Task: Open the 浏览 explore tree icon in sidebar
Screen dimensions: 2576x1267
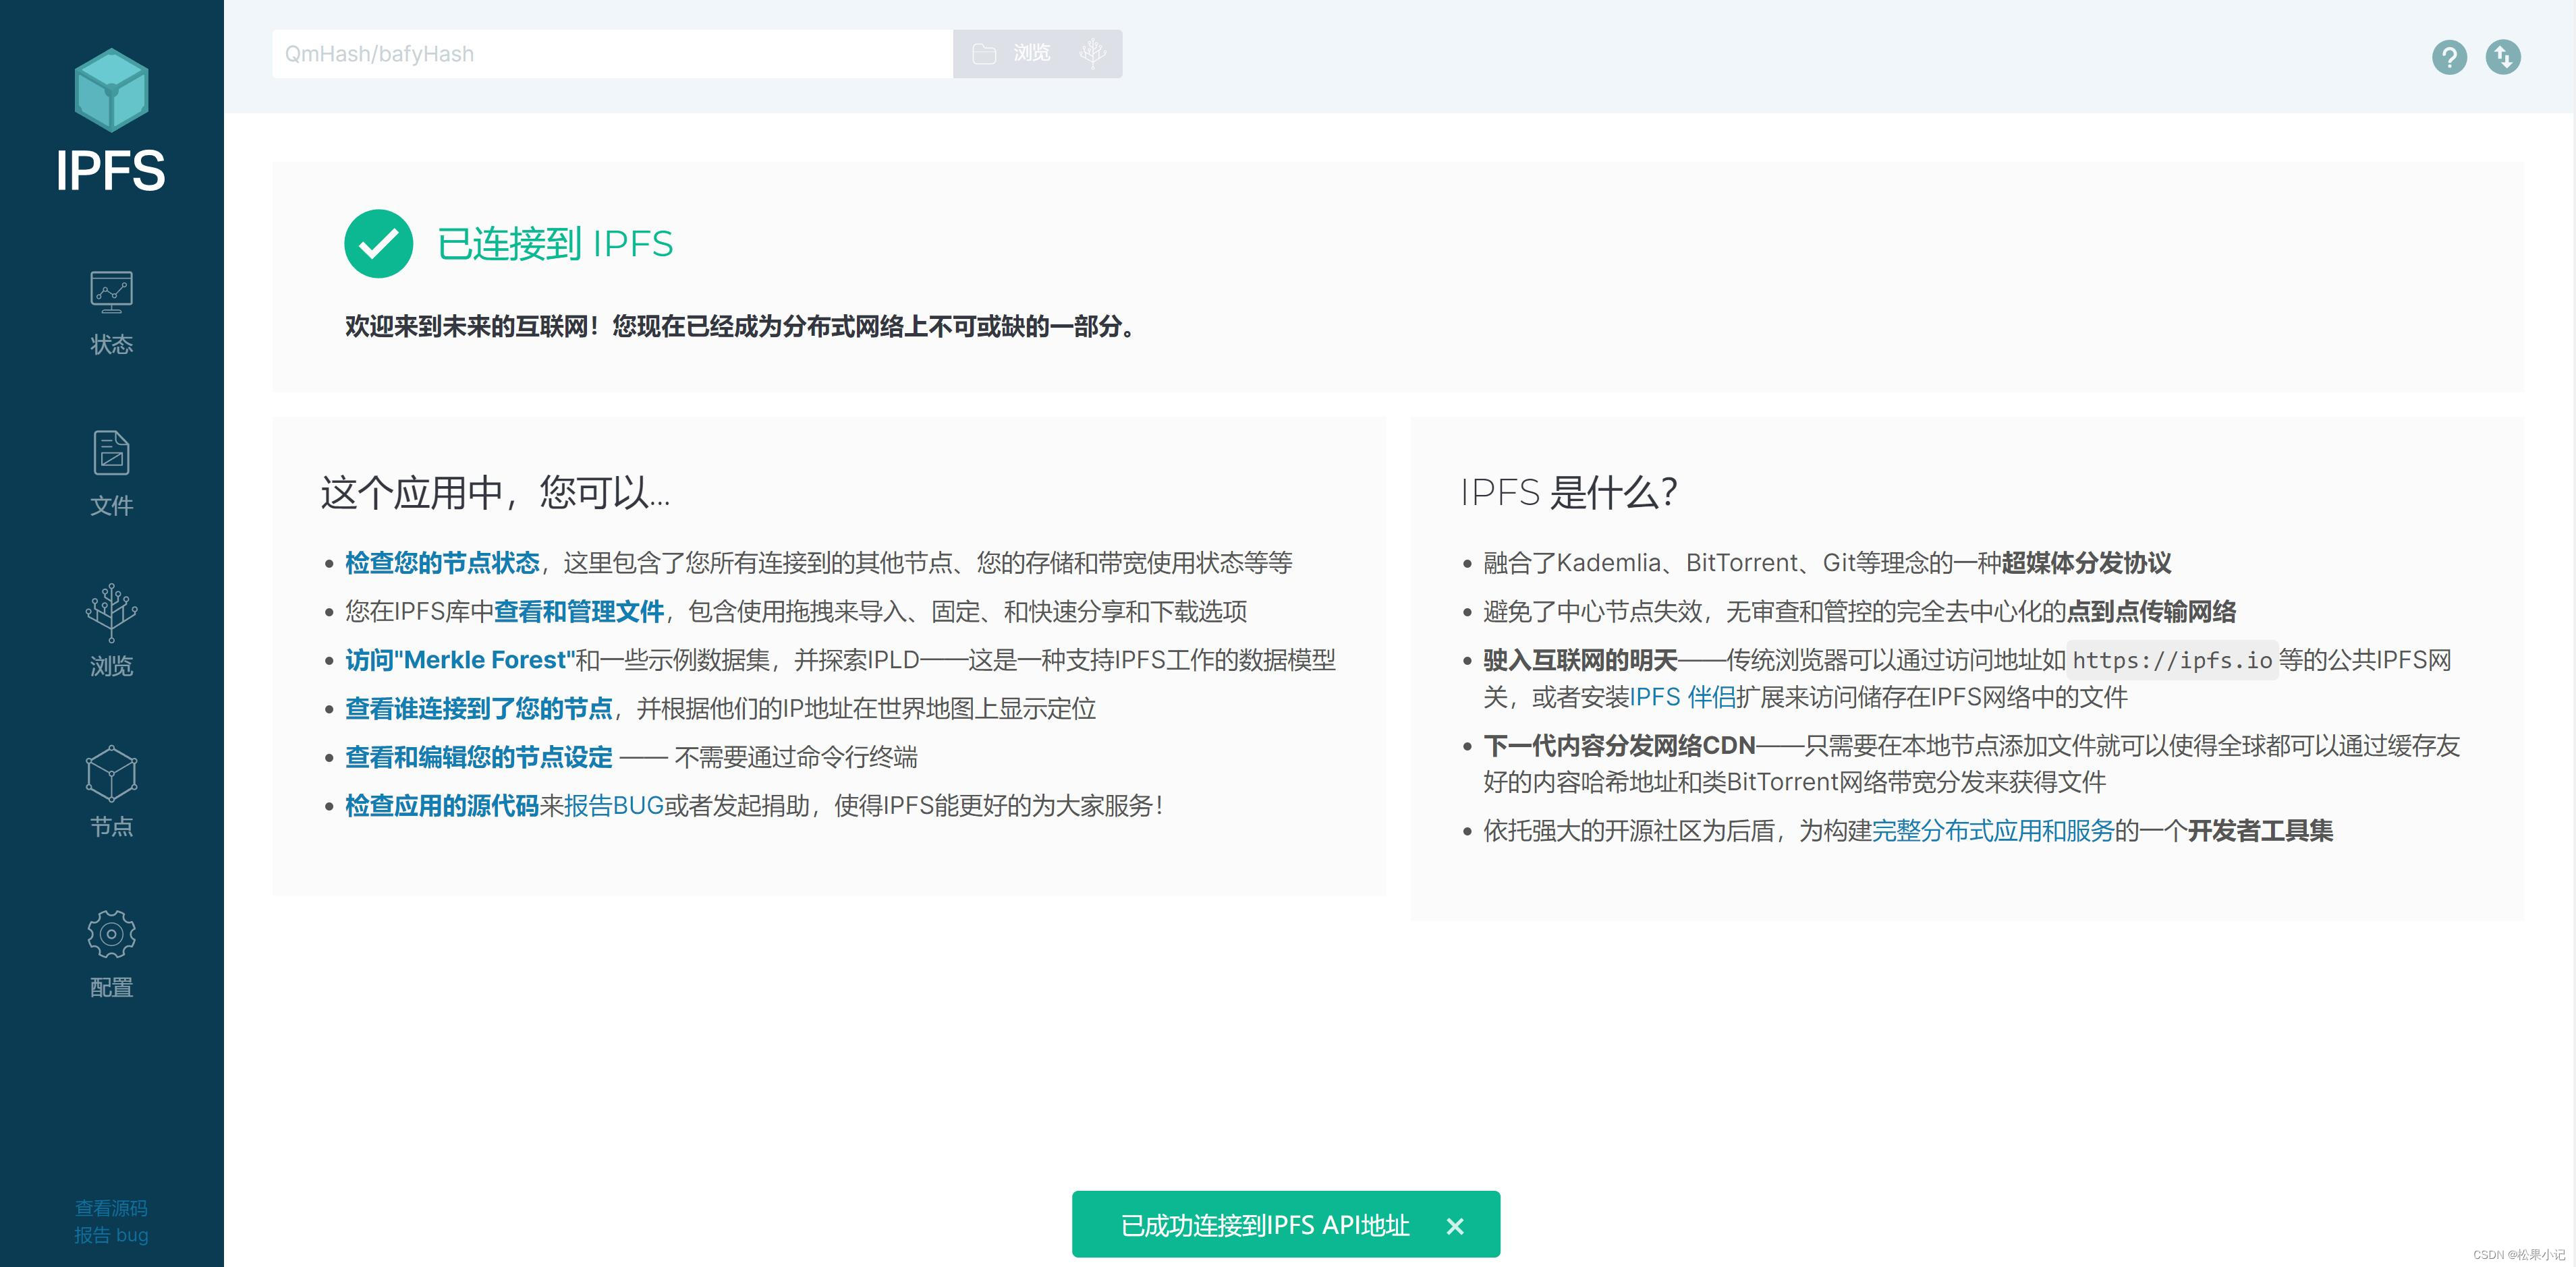Action: point(111,612)
